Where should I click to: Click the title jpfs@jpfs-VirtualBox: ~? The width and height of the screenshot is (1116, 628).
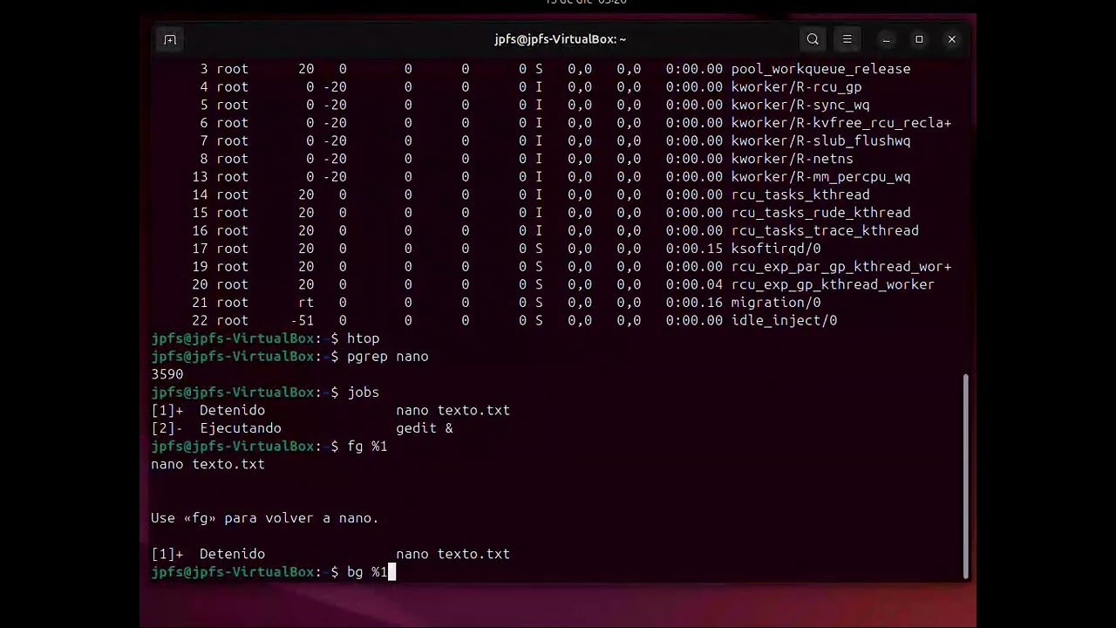(x=561, y=39)
